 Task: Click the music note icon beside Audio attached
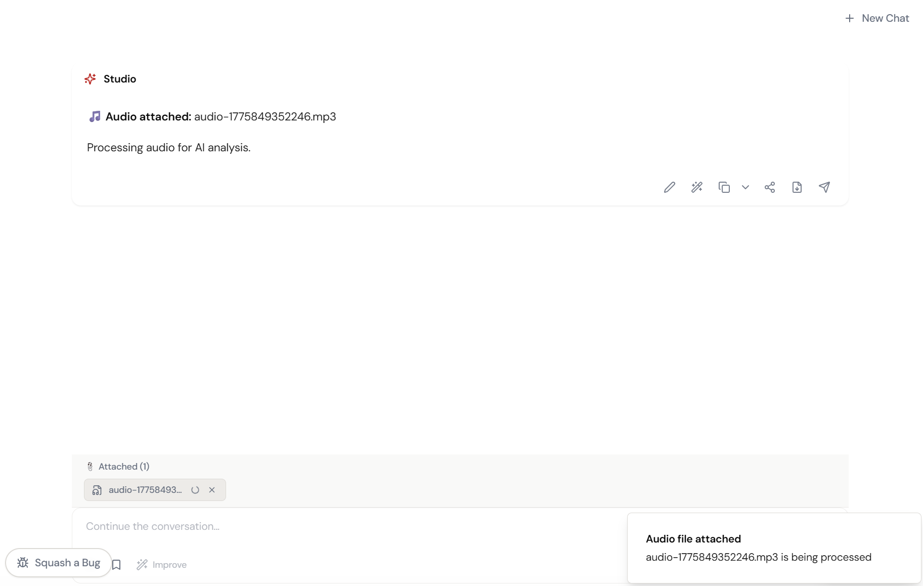point(95,116)
